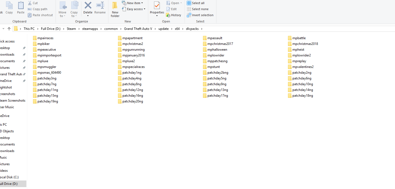Viewport: 395px width, 189px height.
Task: Navigate to Grand Theft Auto V breadcrumb
Action: coord(138,29)
